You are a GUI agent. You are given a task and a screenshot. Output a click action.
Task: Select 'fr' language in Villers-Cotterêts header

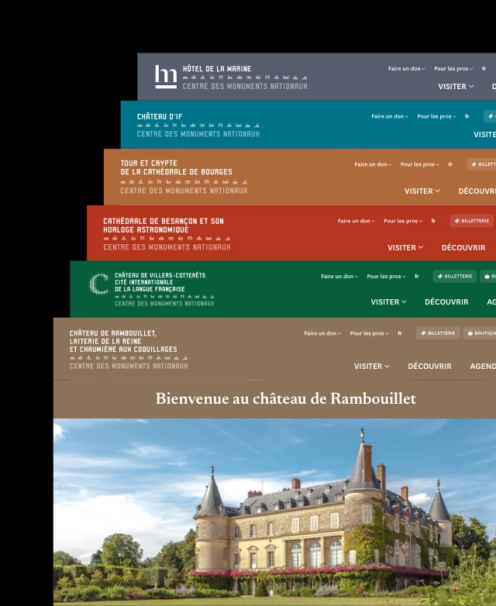coord(417,277)
